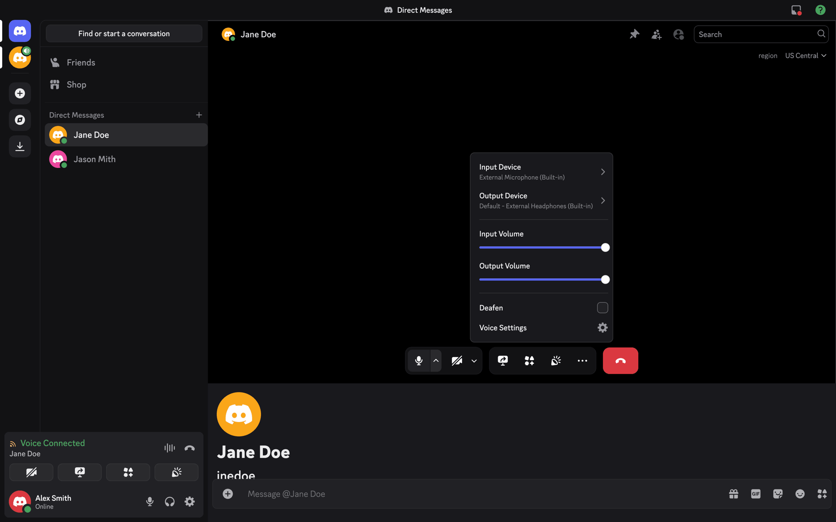
Task: Open Voice Settings gear in popup
Action: [603, 328]
